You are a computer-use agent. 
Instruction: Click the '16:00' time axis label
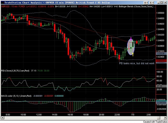70,115
